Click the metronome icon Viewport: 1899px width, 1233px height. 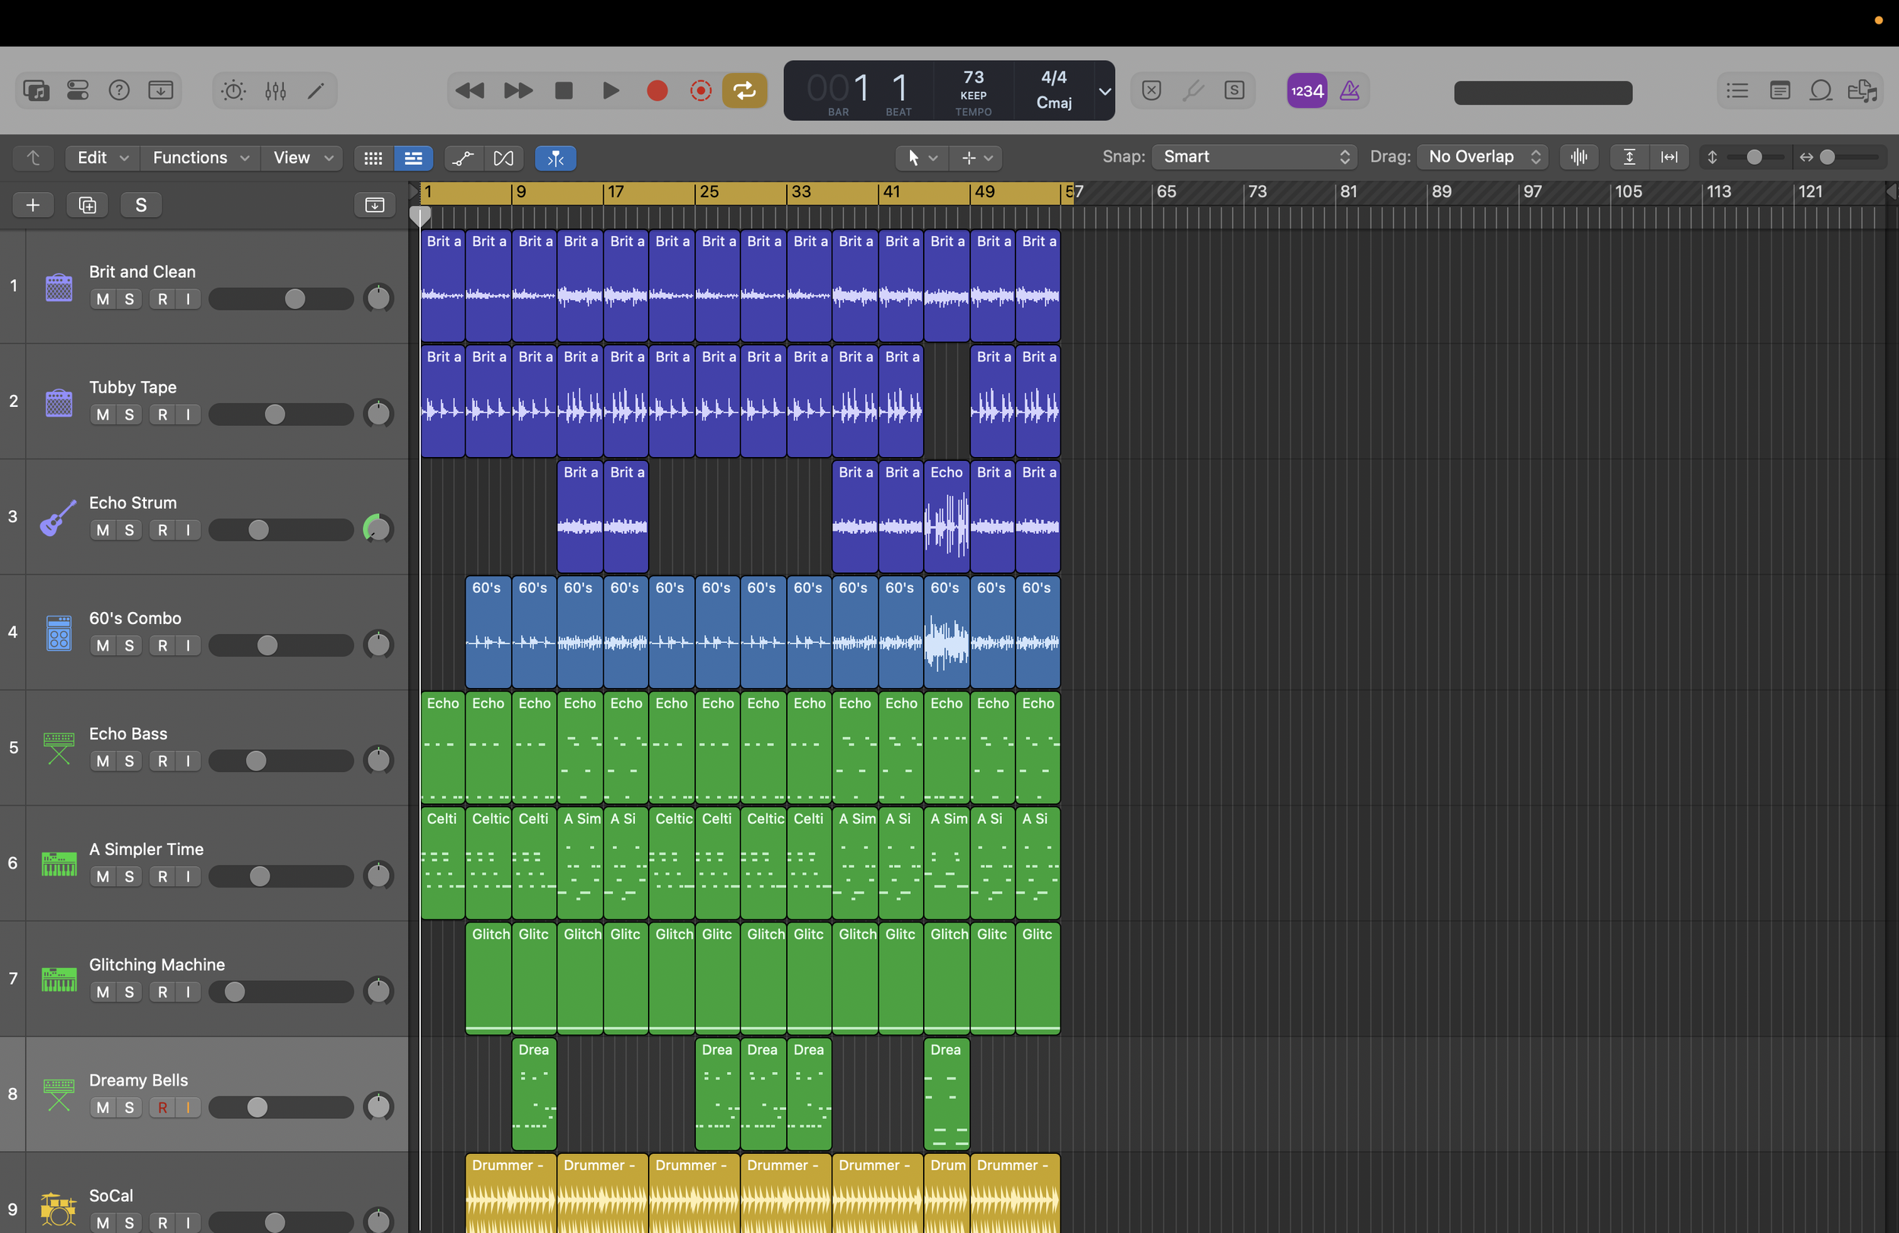point(1349,91)
